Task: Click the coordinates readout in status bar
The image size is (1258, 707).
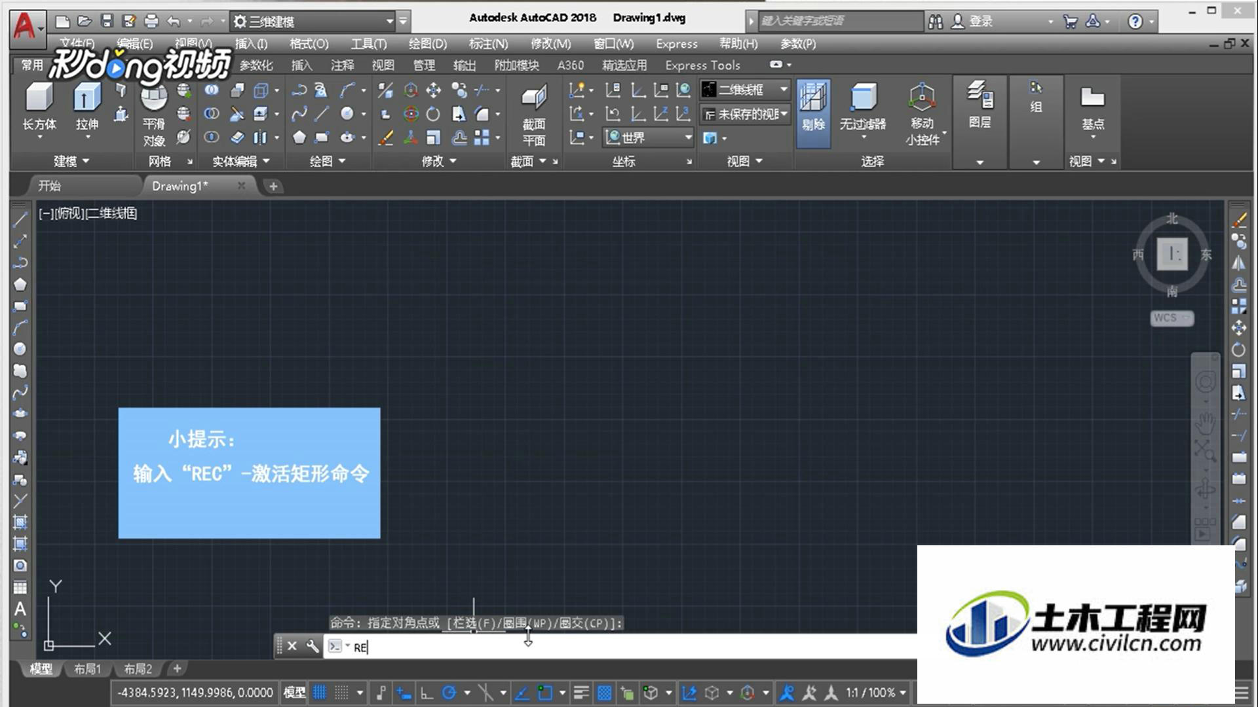Action: 195,692
